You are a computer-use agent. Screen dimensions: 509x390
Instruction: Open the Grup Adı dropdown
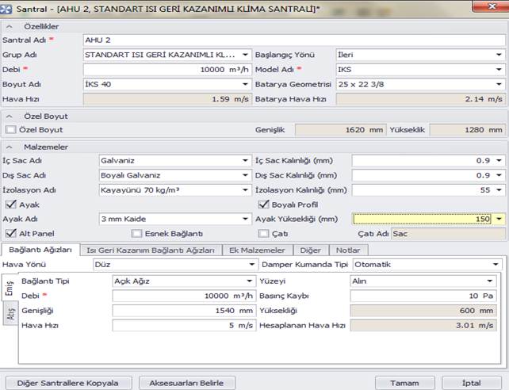click(x=245, y=55)
